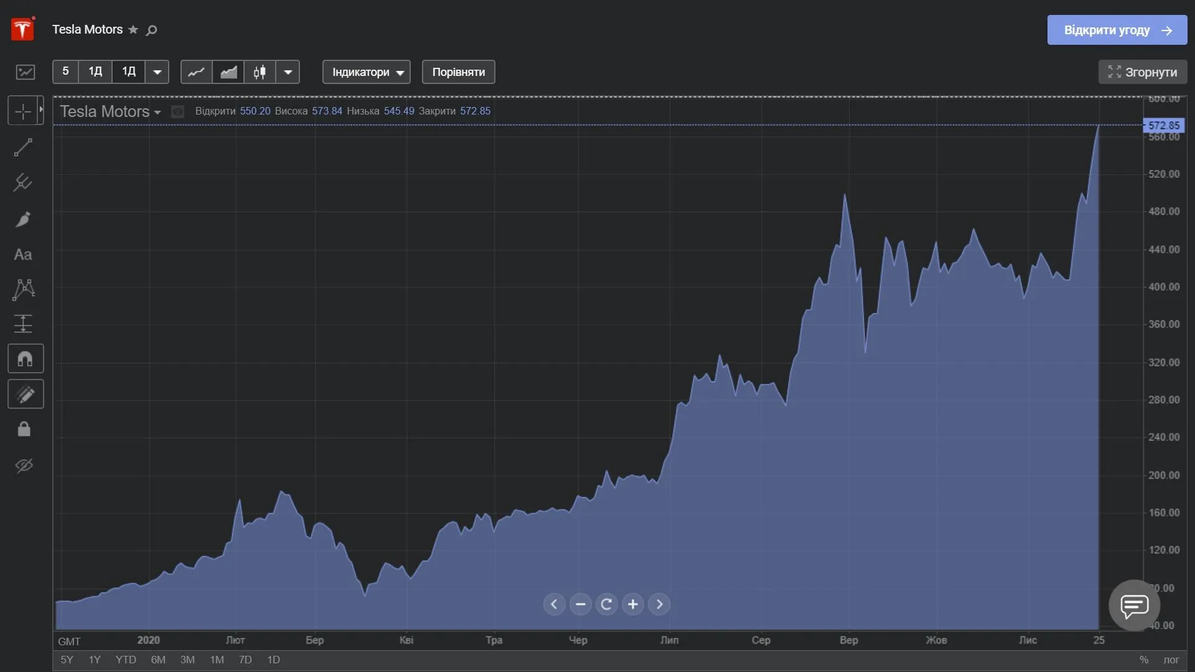Click the Порівняти button

pyautogui.click(x=459, y=72)
